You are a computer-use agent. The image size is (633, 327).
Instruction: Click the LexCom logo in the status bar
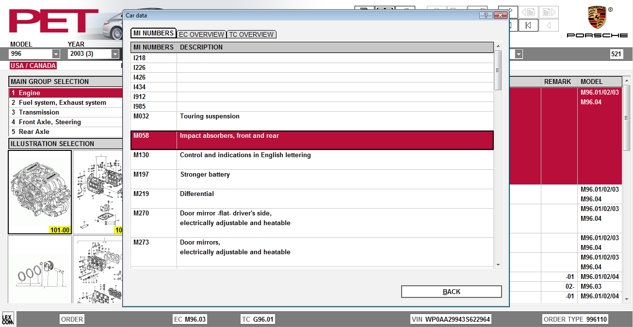(x=7, y=319)
